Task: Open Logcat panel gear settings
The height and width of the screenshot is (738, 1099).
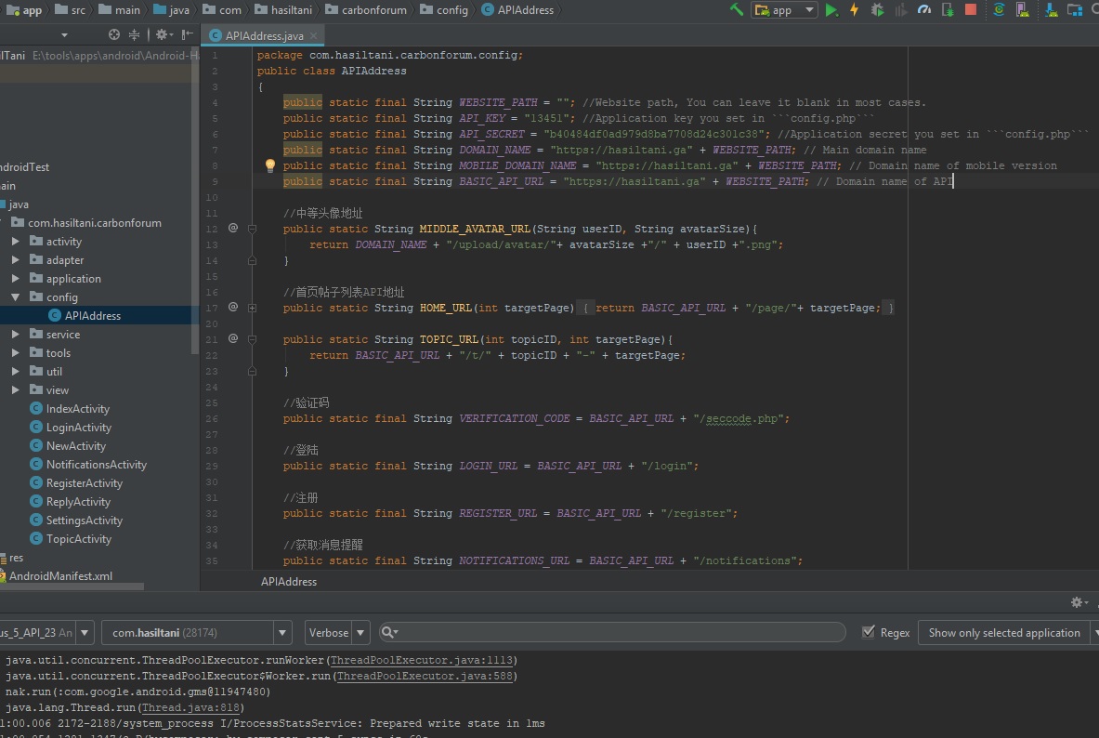Action: click(1079, 602)
